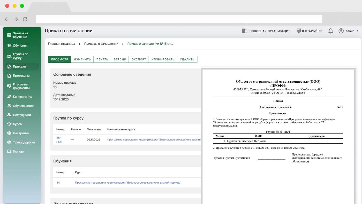362x204 pixels.
Task: Click the Настройки gear icon in sidebar
Action: pos(9,133)
